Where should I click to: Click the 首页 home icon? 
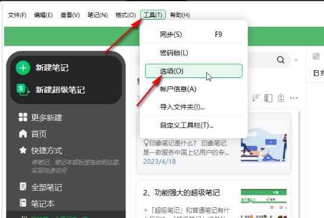(23, 134)
